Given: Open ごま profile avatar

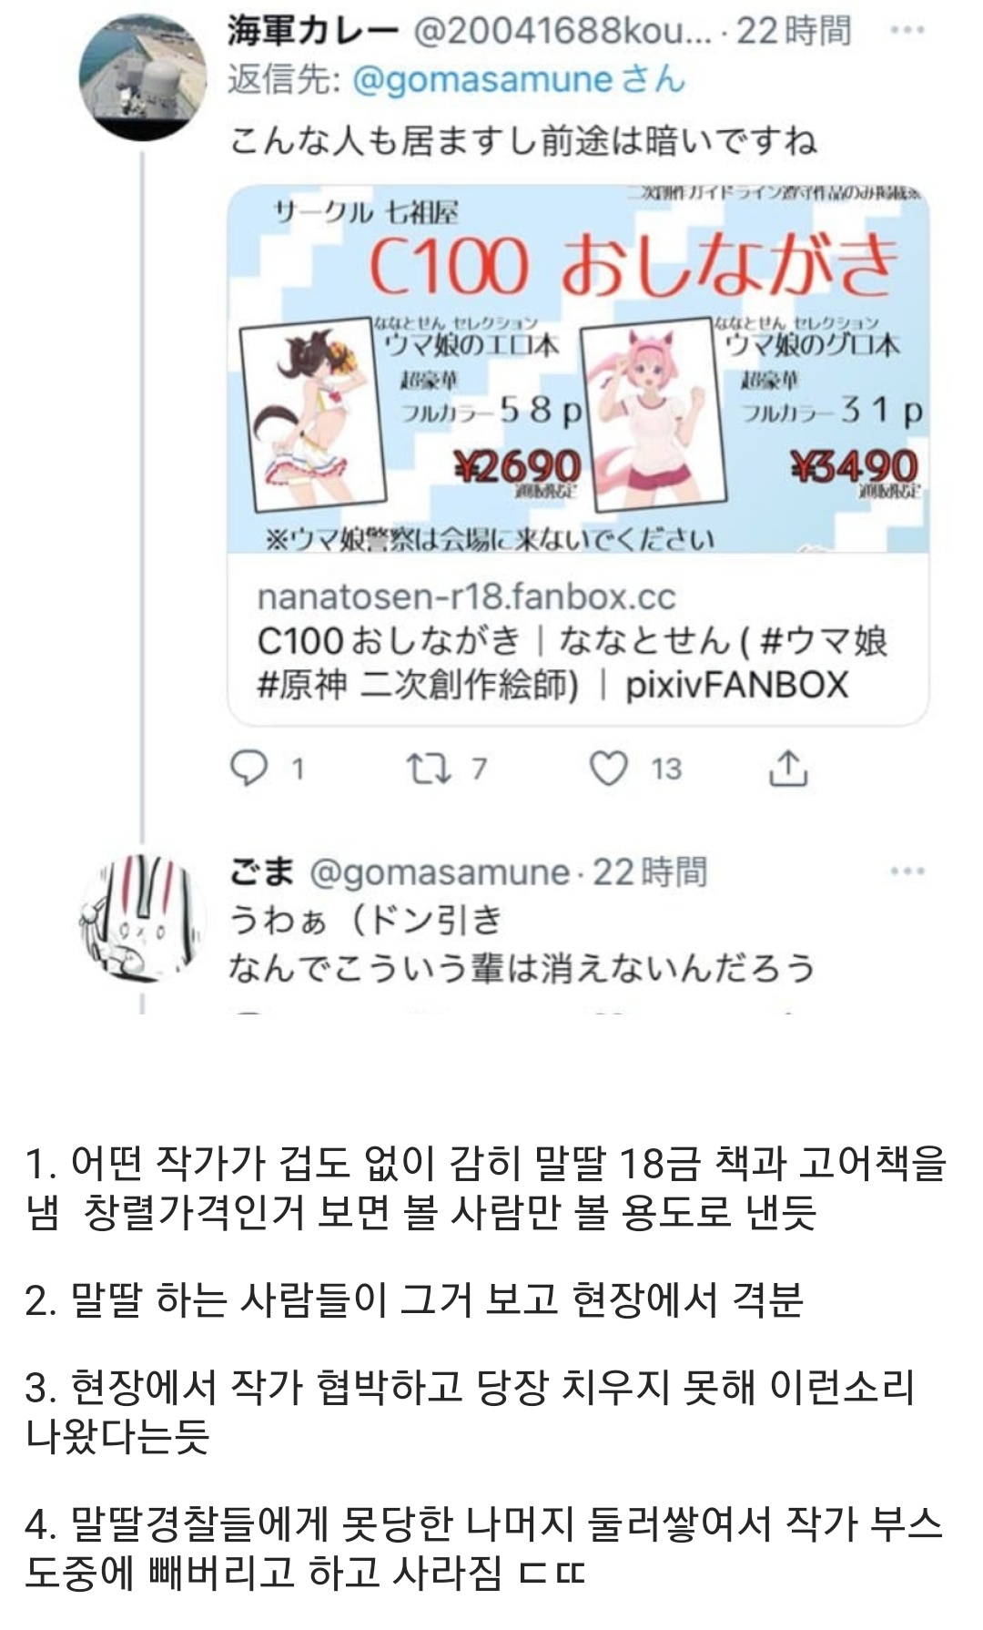Looking at the screenshot, I should (x=142, y=915).
